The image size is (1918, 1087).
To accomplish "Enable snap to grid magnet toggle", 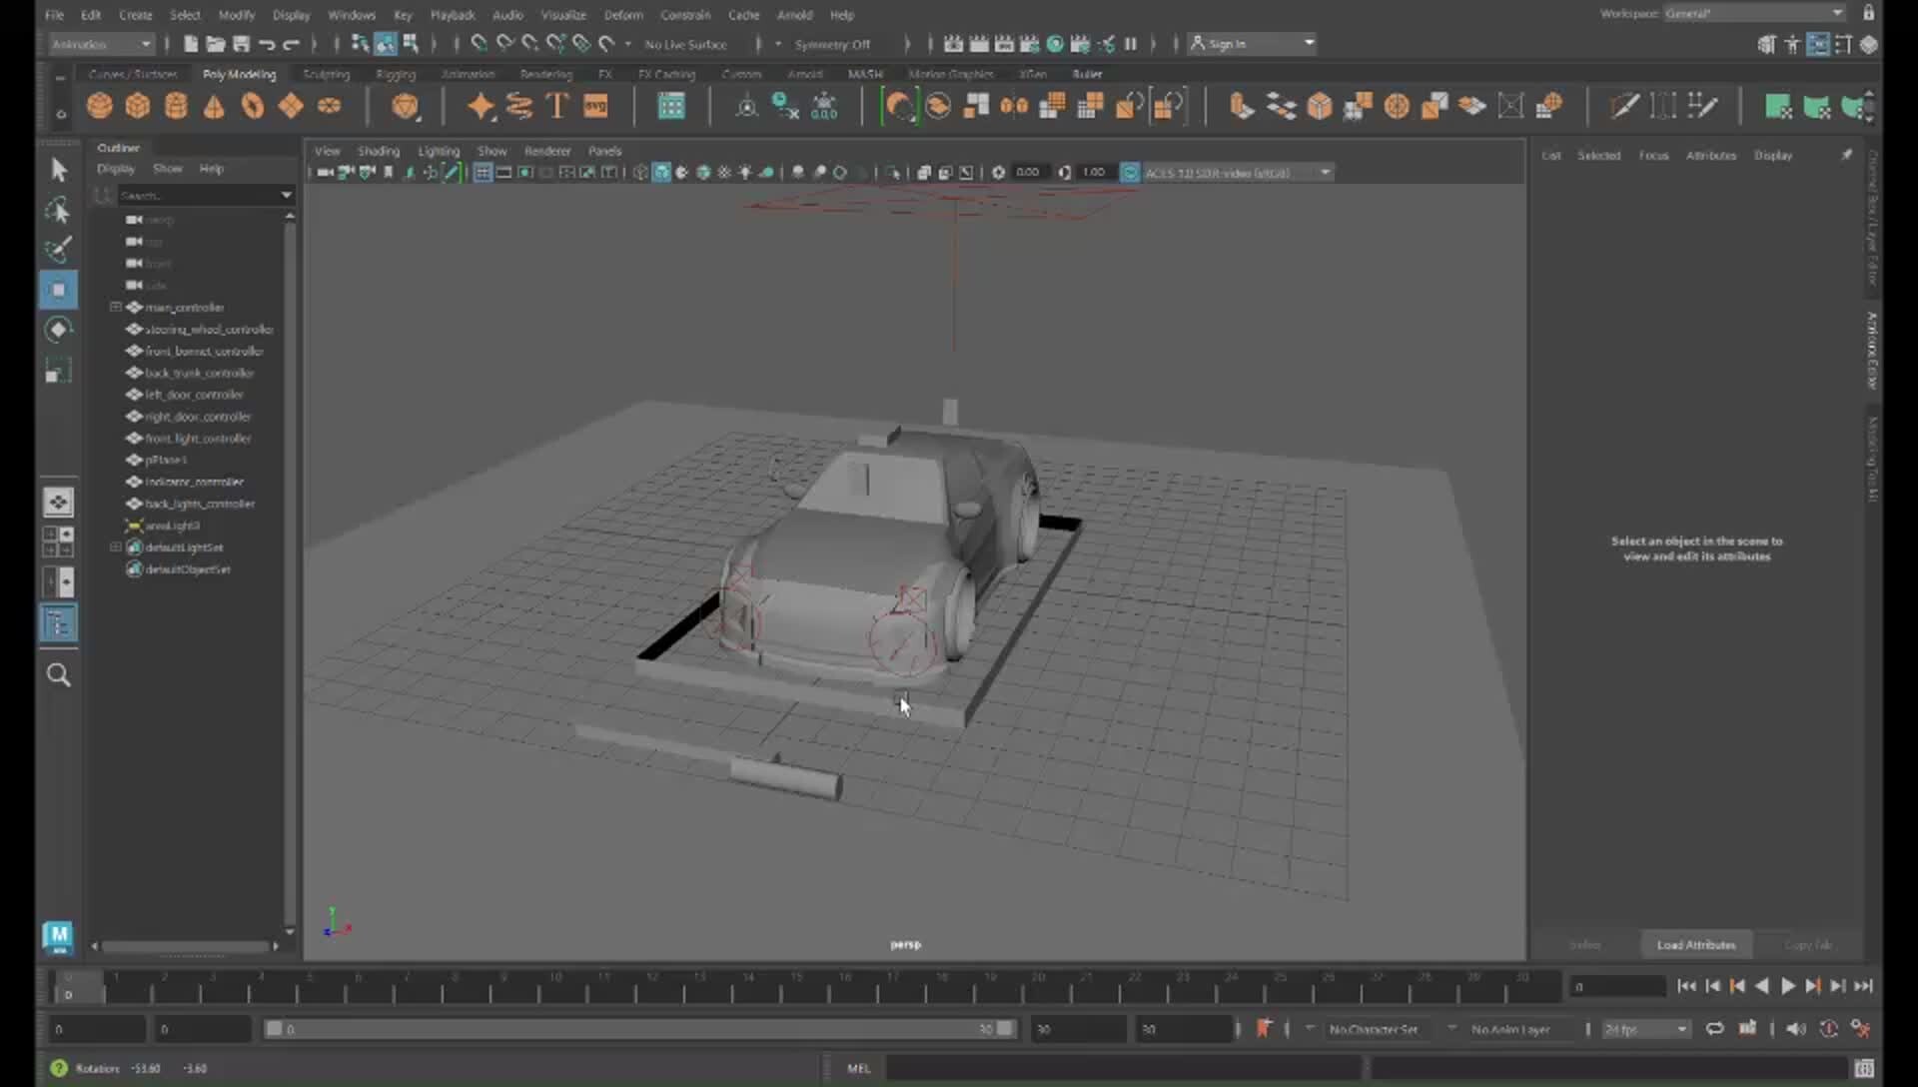I will click(479, 44).
